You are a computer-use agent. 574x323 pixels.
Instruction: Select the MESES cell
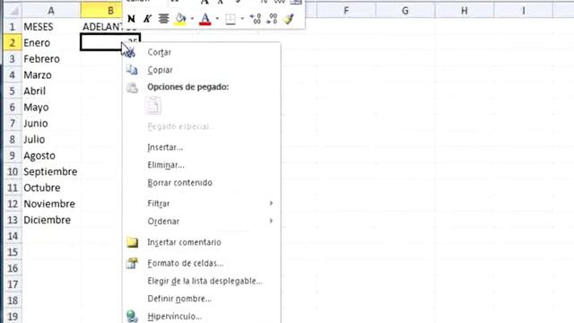point(51,27)
